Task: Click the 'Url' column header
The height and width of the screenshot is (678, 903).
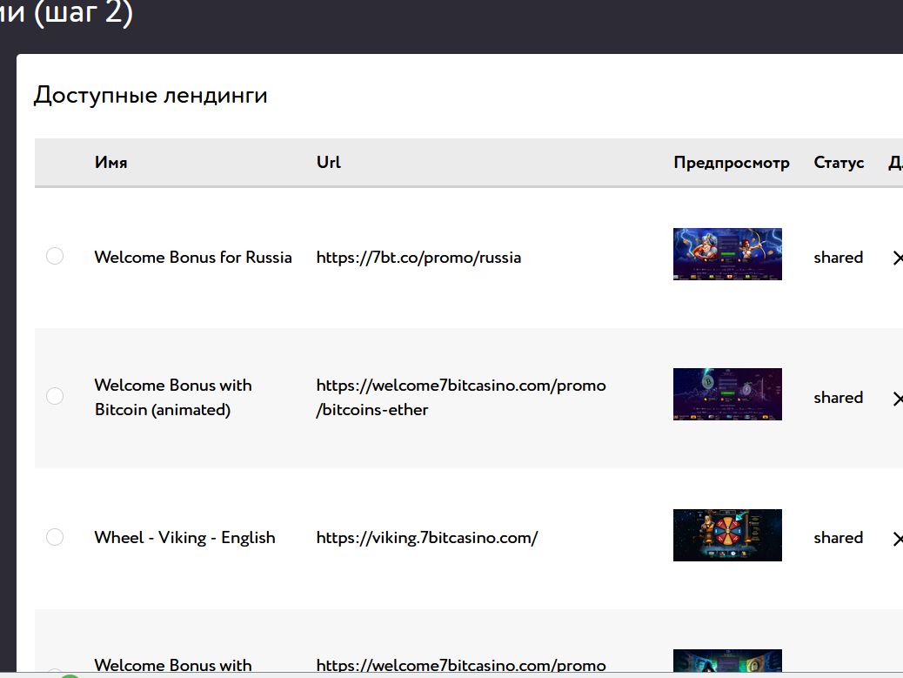Action: [x=328, y=162]
